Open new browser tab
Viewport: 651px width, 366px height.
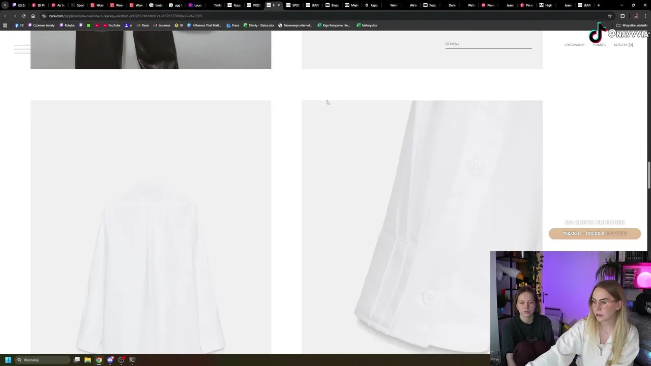coord(599,5)
